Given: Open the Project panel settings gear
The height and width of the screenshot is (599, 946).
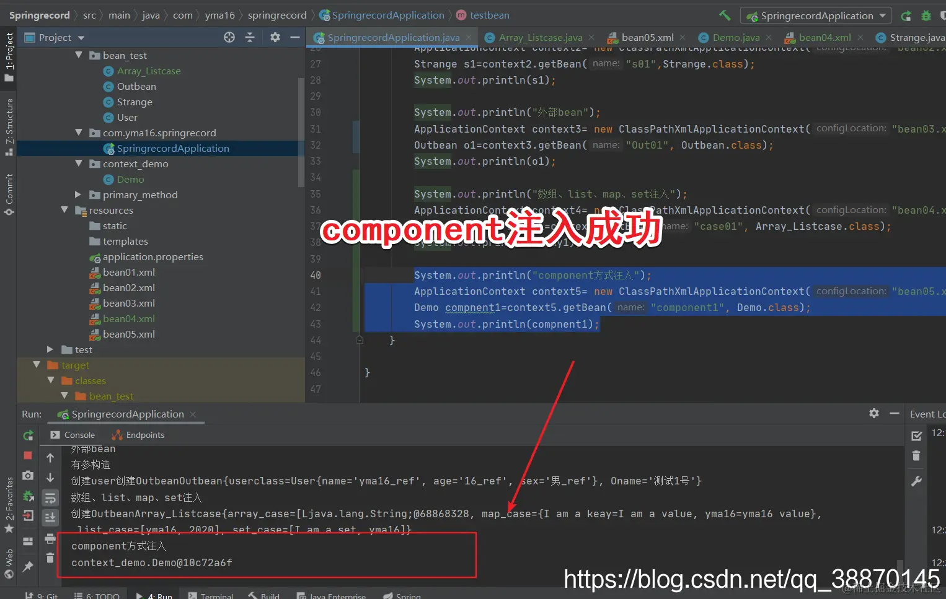Looking at the screenshot, I should (275, 37).
